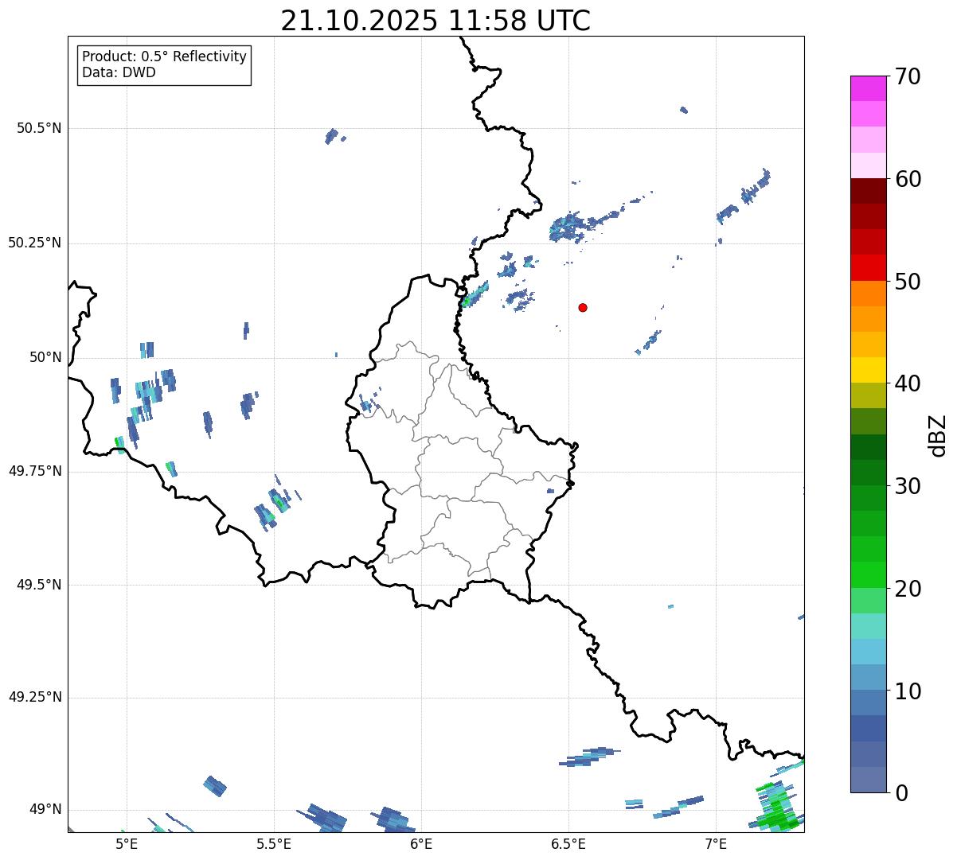
Task: Click the title timestamp 21.10.2025 11:58 UTC
Action: pos(436,21)
